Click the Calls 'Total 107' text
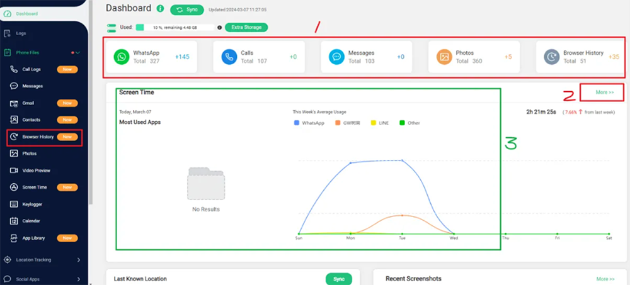Image resolution: width=630 pixels, height=285 pixels. [254, 61]
